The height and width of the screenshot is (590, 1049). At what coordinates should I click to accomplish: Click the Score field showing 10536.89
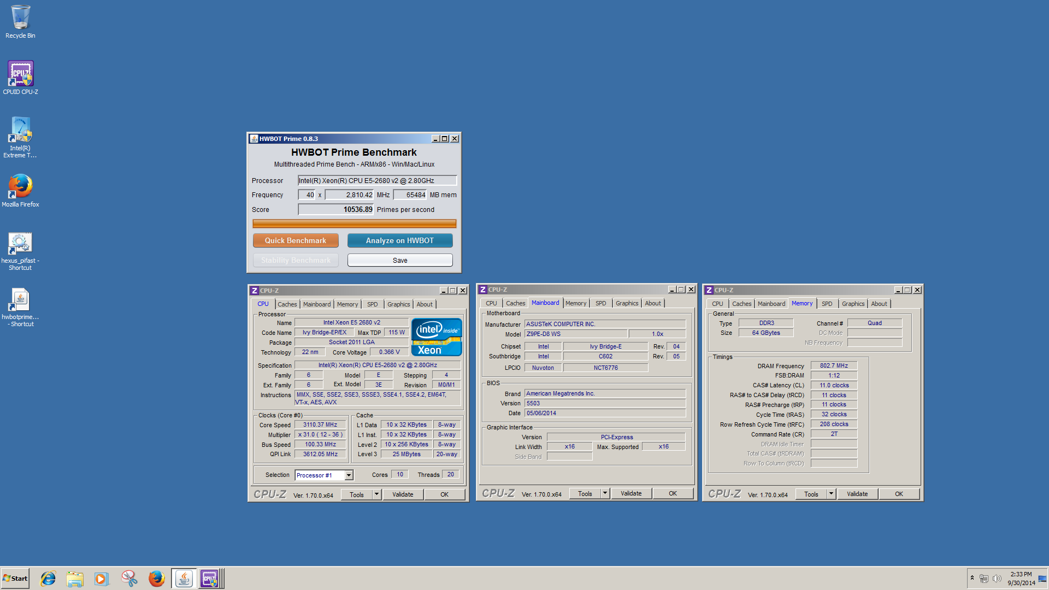click(336, 209)
